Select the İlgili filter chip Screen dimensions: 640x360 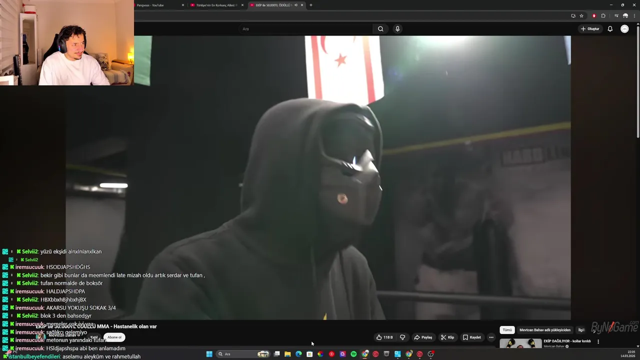pyautogui.click(x=581, y=330)
